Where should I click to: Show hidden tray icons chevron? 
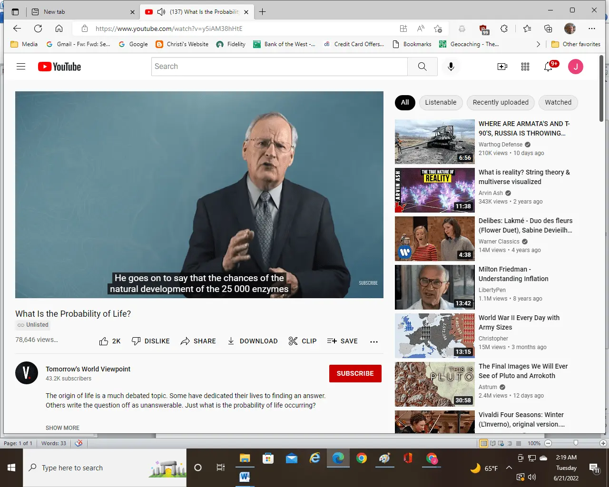[509, 468]
